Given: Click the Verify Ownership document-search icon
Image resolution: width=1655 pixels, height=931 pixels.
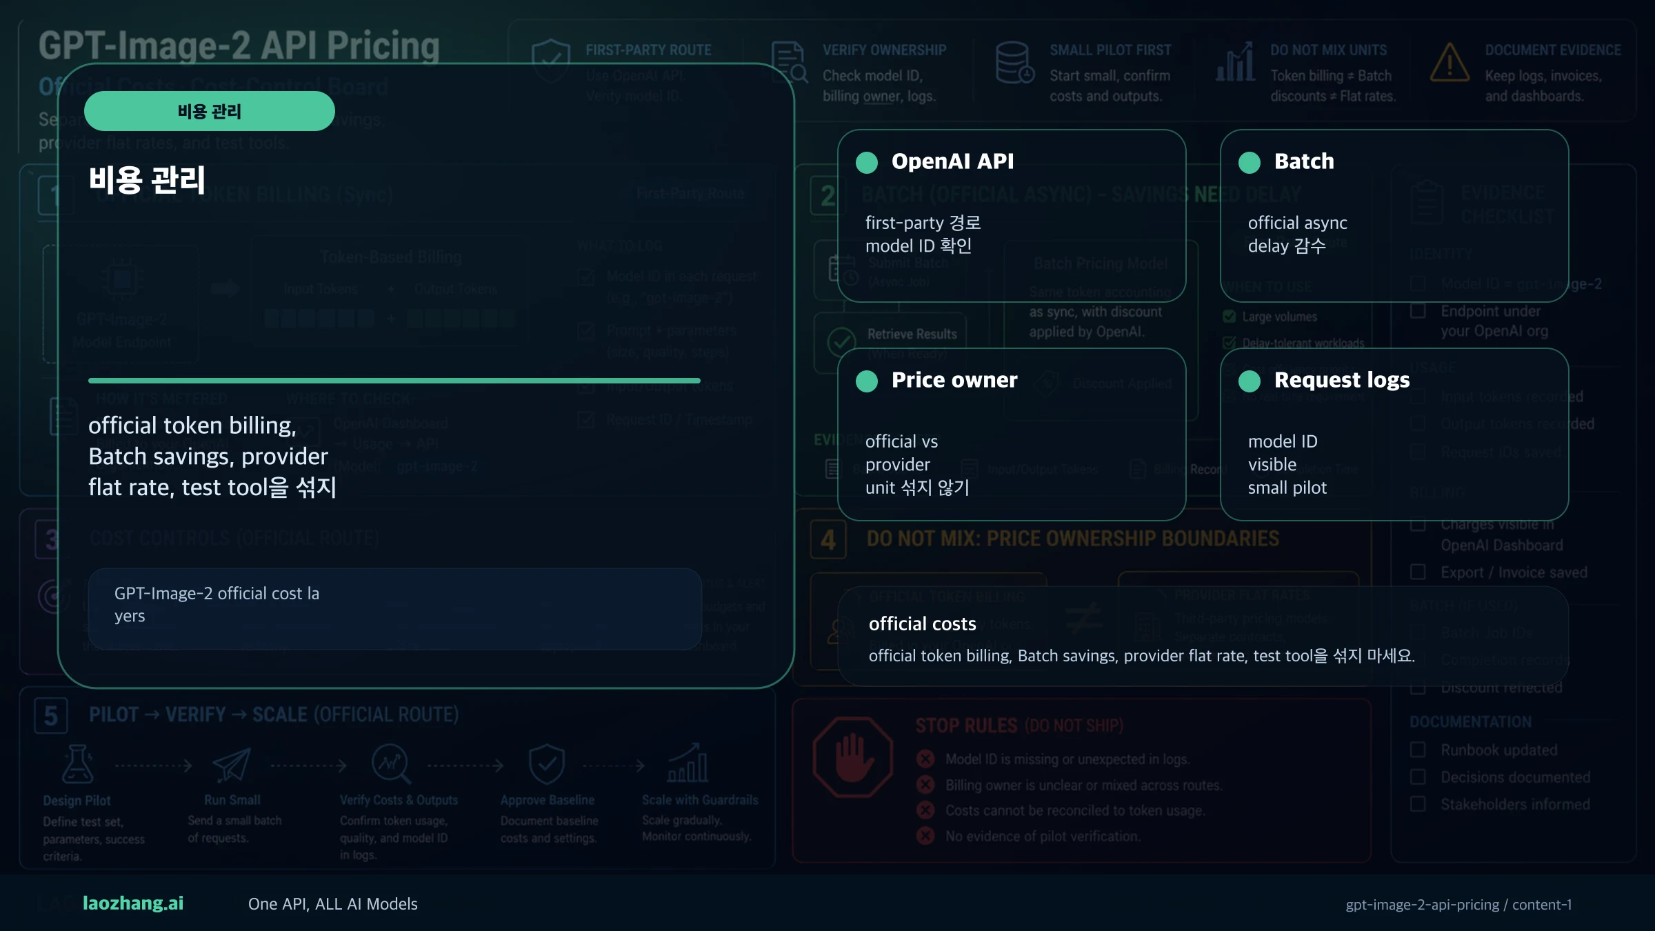Looking at the screenshot, I should (789, 62).
